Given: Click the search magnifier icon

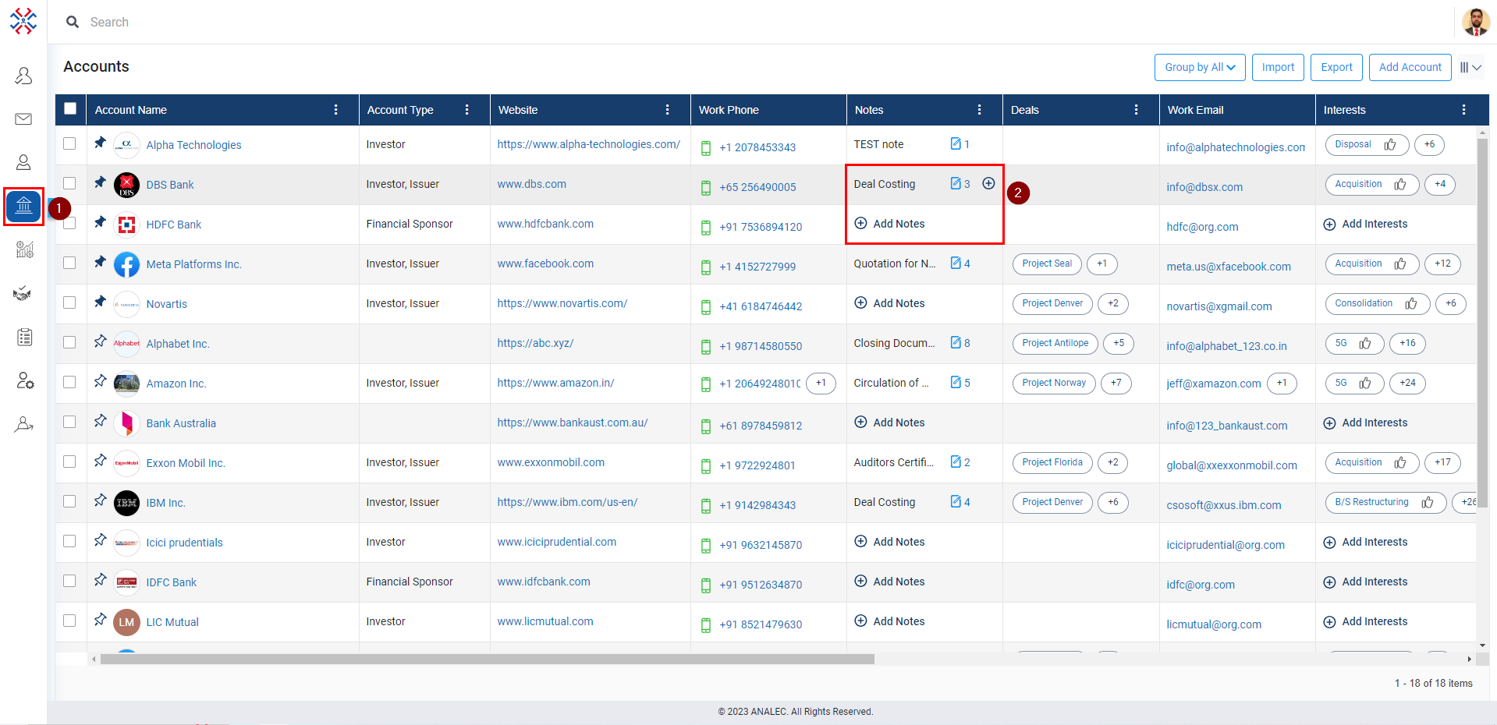Looking at the screenshot, I should pos(73,22).
